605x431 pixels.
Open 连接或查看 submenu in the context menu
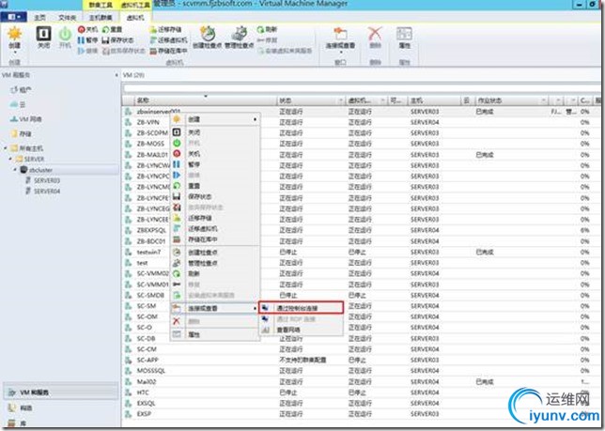[x=215, y=308]
